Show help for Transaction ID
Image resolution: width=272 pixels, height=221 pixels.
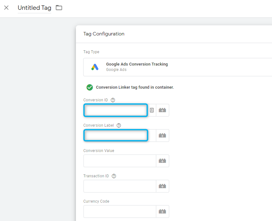tap(114, 176)
